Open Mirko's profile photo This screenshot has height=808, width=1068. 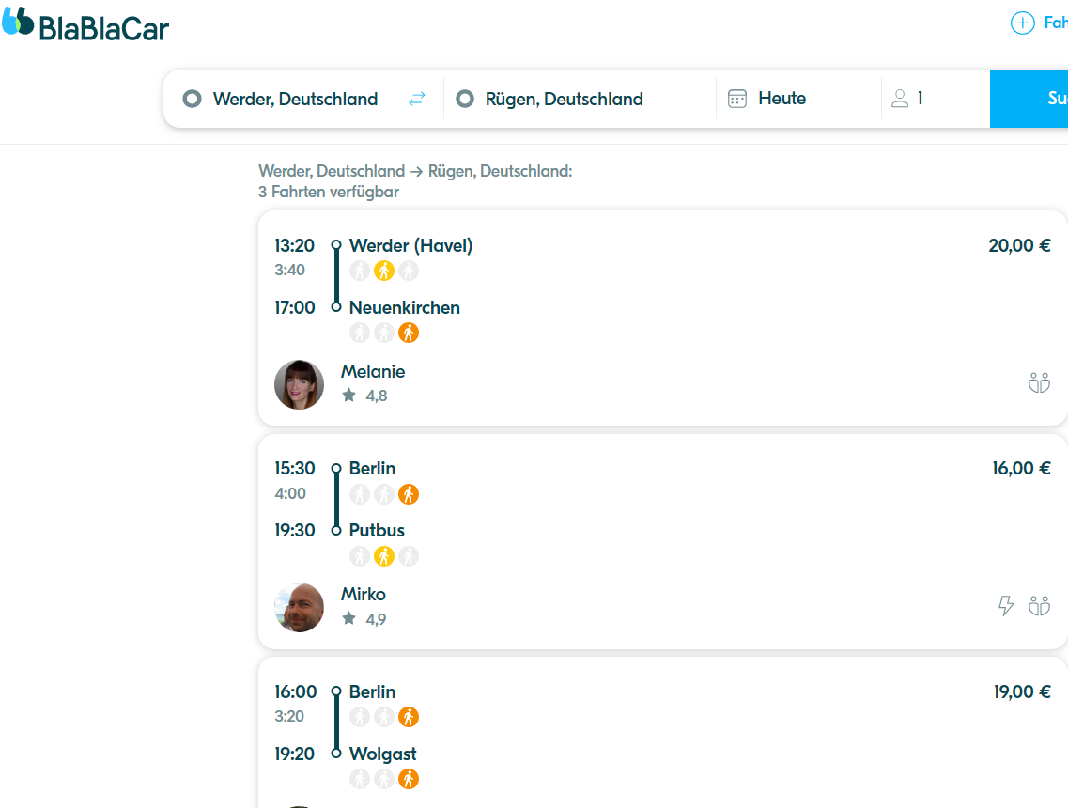[x=299, y=607]
